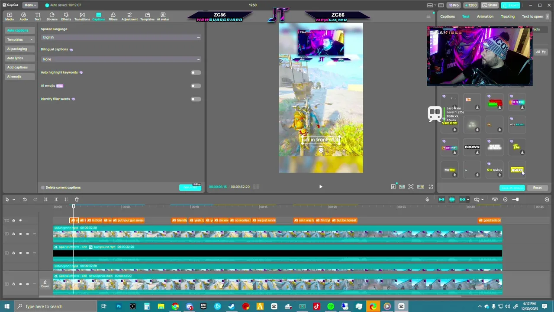Check Delete current captions checkbox
554x312 pixels.
pyautogui.click(x=43, y=188)
